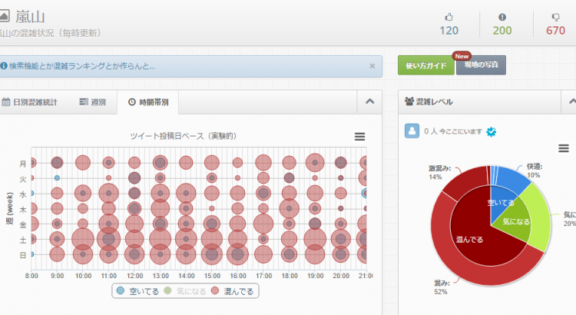
Task: Click the 120 likes count
Action: pos(449,31)
